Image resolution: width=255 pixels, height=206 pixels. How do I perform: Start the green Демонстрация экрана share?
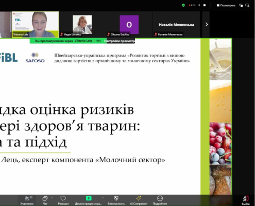(x=89, y=200)
